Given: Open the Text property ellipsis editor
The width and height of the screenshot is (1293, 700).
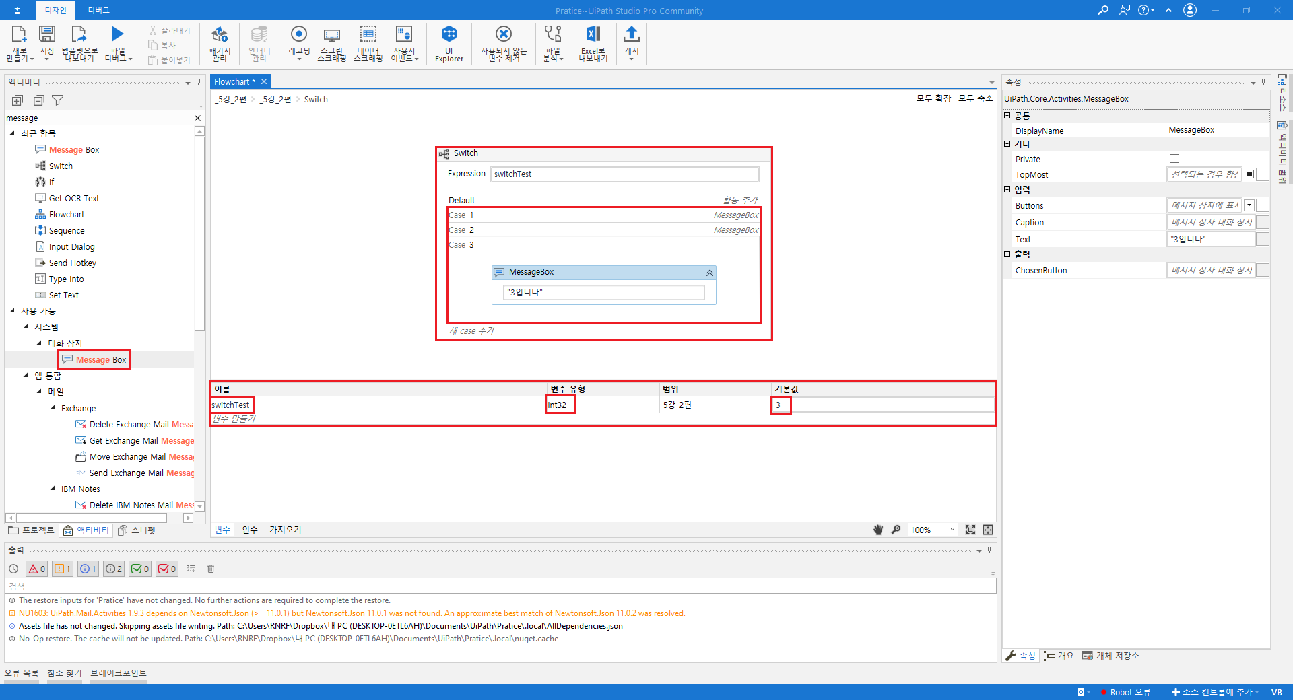Looking at the screenshot, I should [x=1263, y=240].
